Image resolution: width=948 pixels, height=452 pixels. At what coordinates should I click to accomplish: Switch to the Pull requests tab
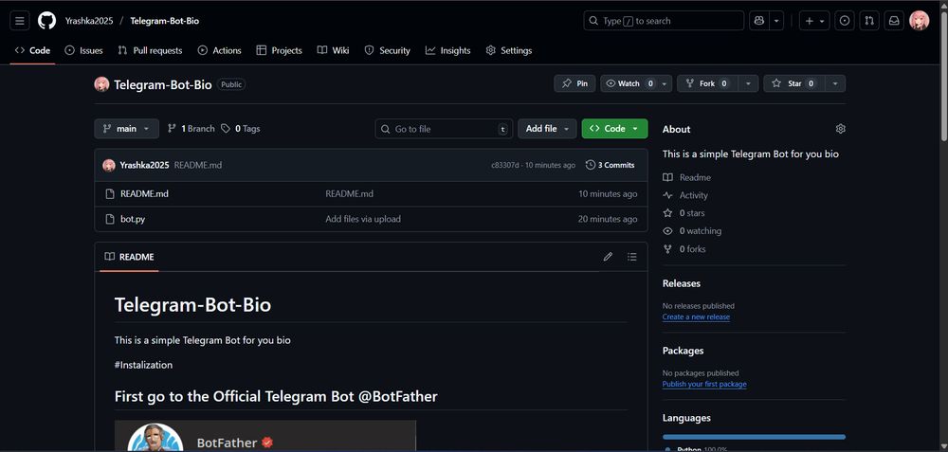[150, 51]
